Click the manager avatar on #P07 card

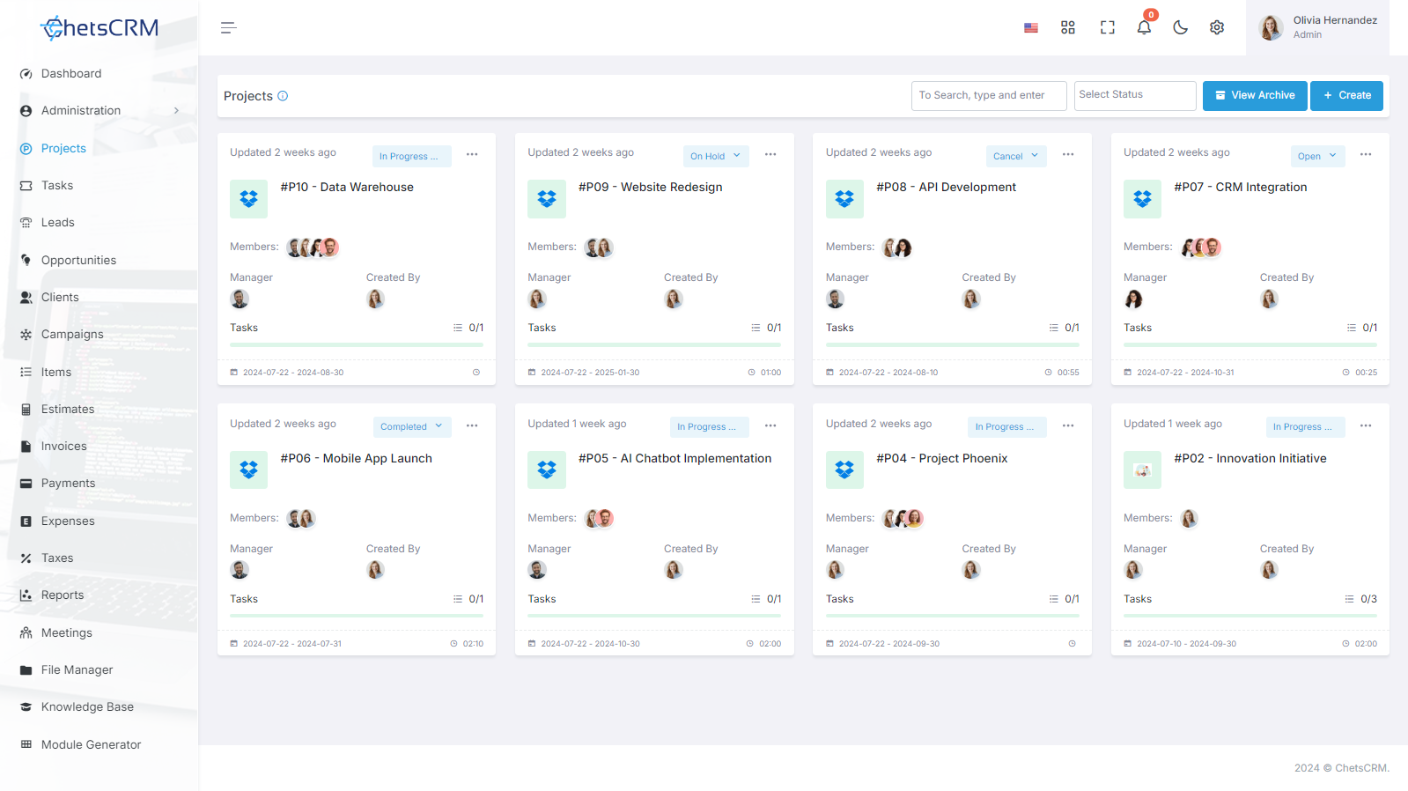[1133, 299]
